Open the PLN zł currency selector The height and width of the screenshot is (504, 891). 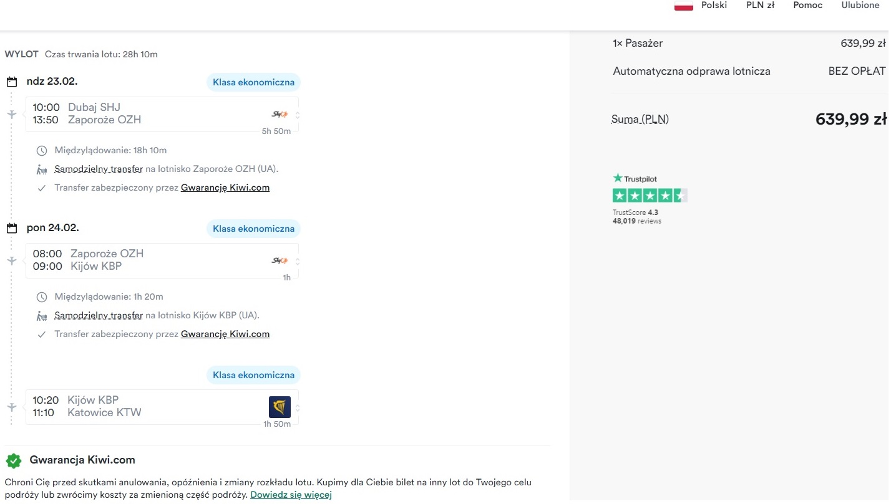[x=760, y=5]
